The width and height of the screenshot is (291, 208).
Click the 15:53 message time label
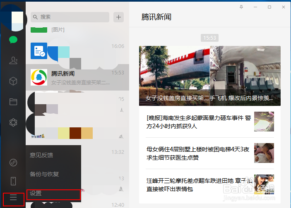click(209, 38)
